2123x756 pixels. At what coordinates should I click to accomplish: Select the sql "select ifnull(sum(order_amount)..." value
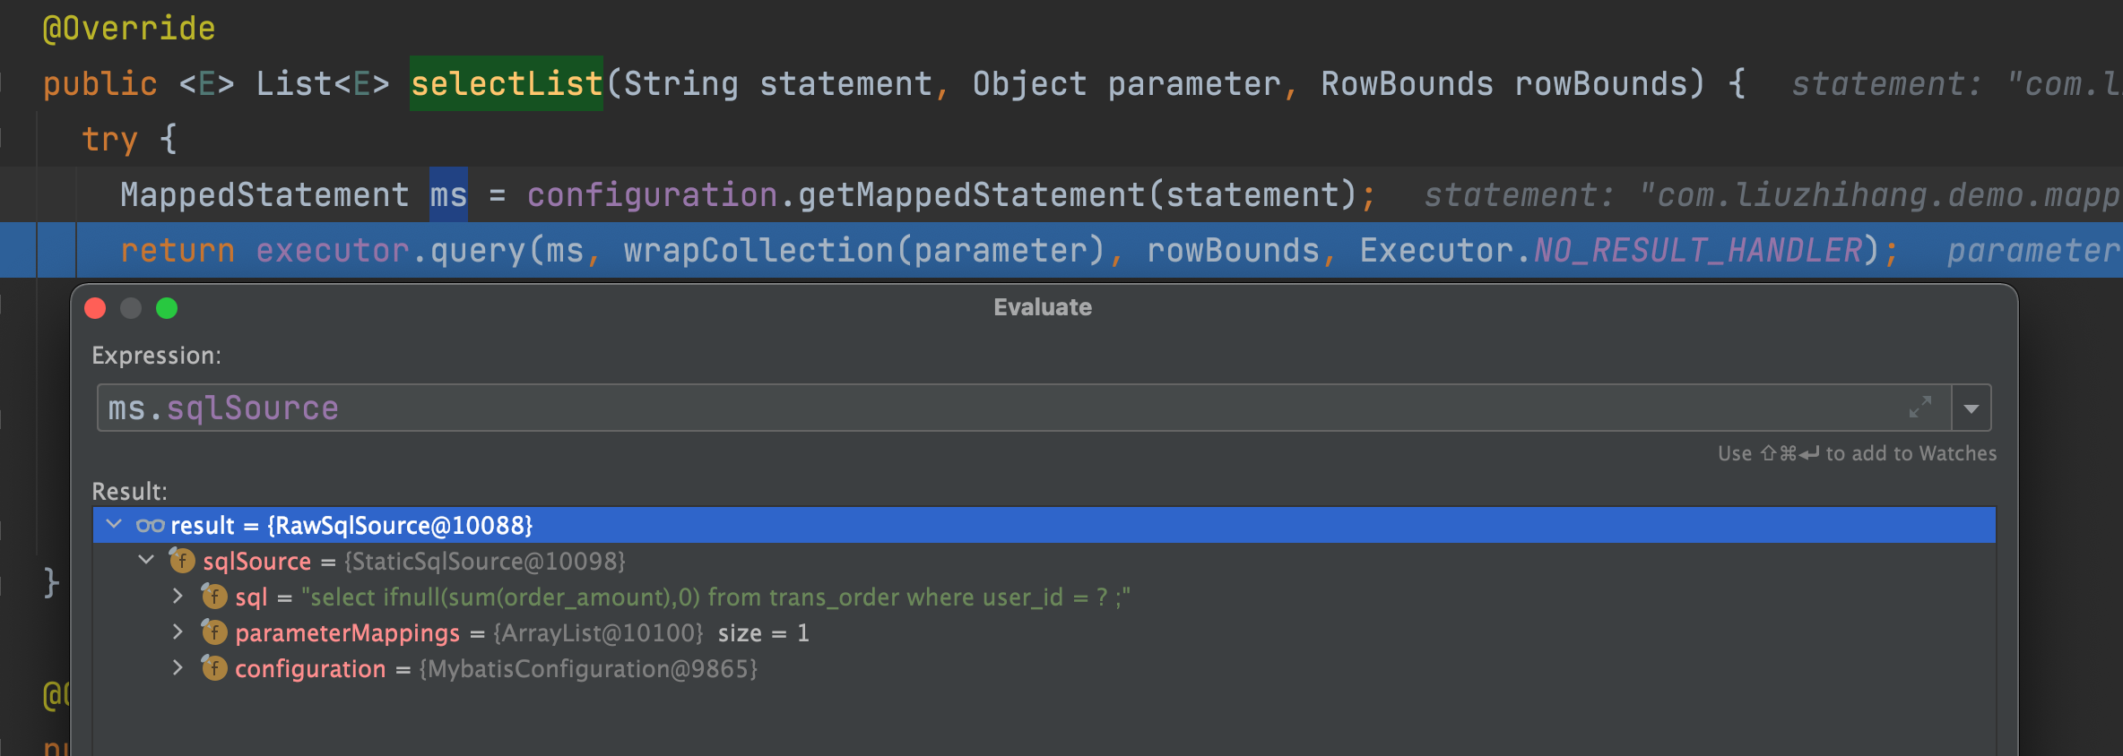715,597
